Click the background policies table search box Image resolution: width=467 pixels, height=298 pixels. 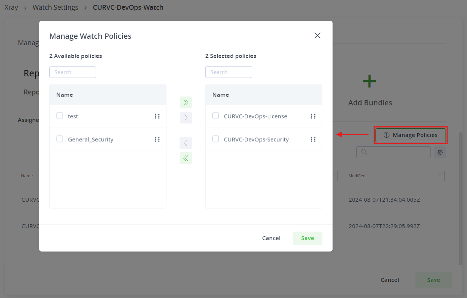click(x=394, y=152)
